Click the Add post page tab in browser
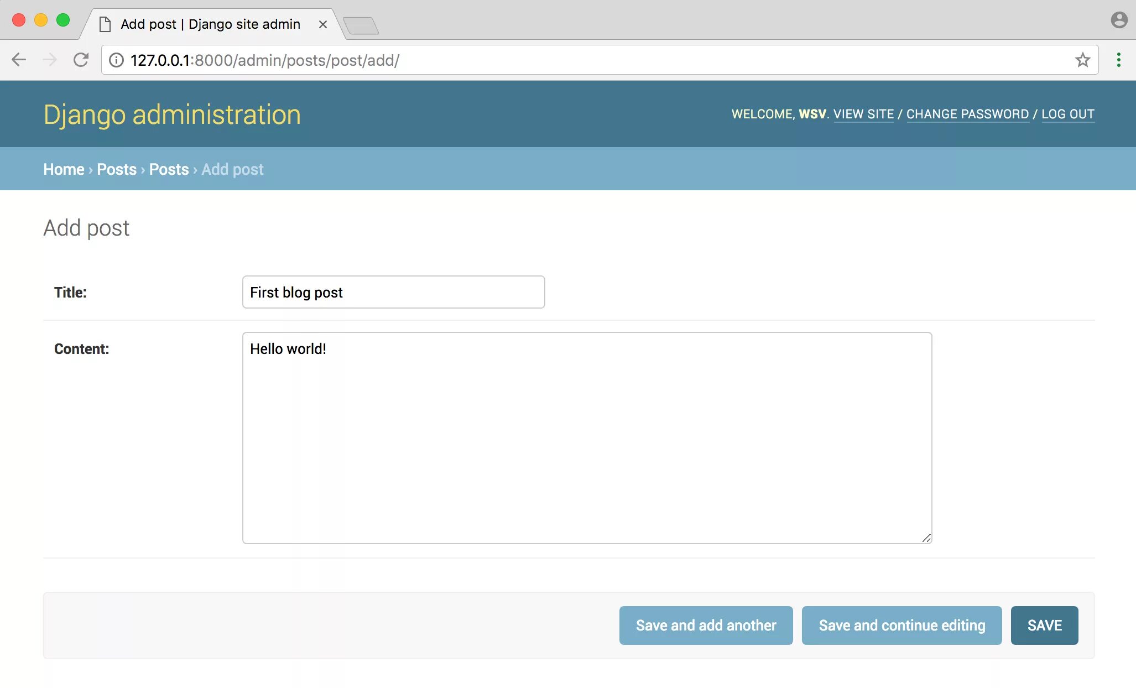The width and height of the screenshot is (1136, 688). [210, 24]
